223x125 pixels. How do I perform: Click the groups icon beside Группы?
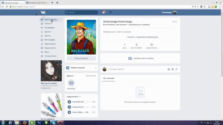pyautogui.click(x=42, y=36)
